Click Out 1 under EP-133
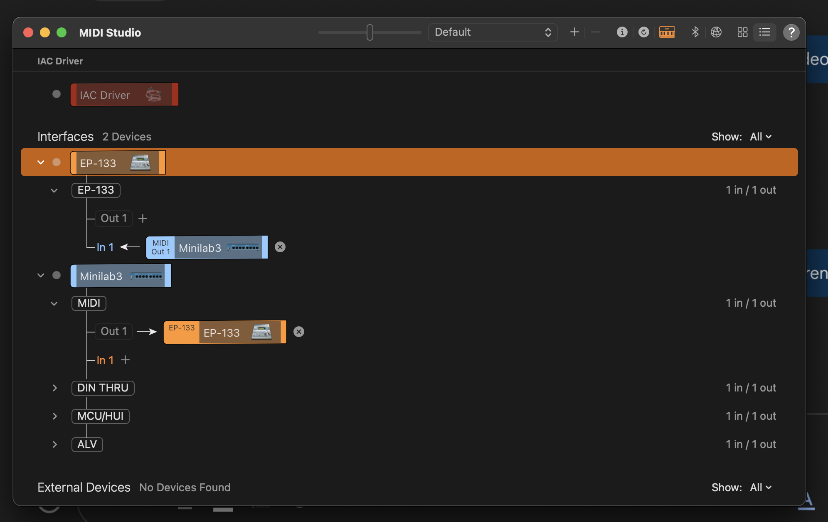This screenshot has height=522, width=828. [x=113, y=218]
